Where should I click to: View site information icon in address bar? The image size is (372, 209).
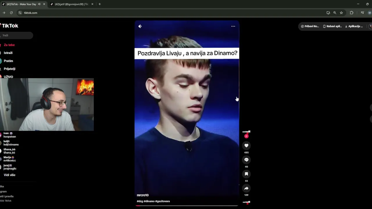20,13
